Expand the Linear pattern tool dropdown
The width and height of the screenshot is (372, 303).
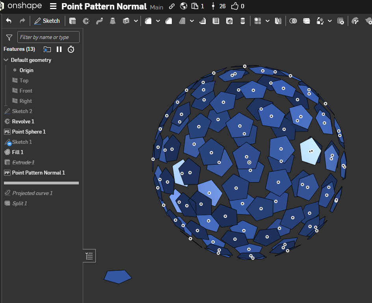point(268,21)
